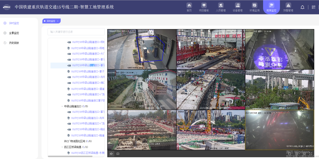
Task: Open 项目看板 project dashboard
Action: tap(204, 7)
